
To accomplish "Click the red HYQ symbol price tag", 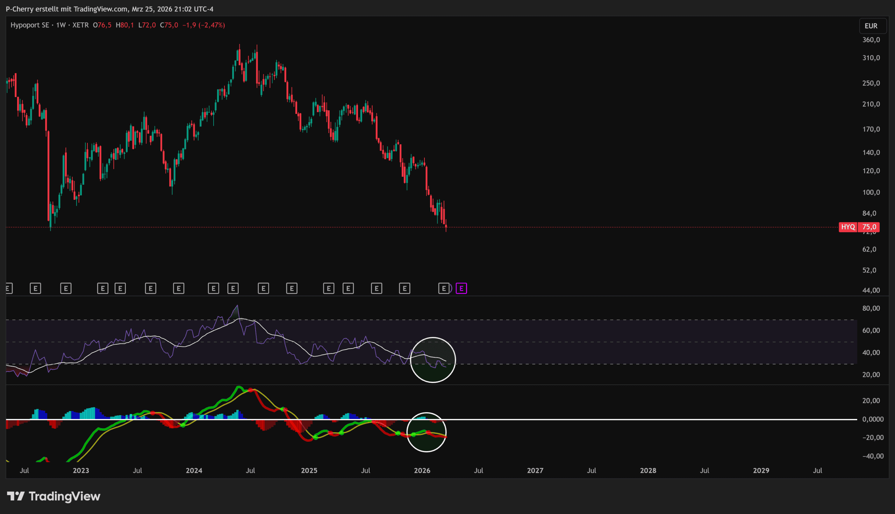I will (848, 227).
